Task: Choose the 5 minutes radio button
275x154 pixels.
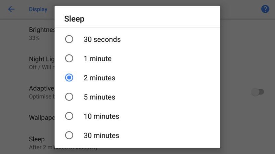Action: coord(69,97)
